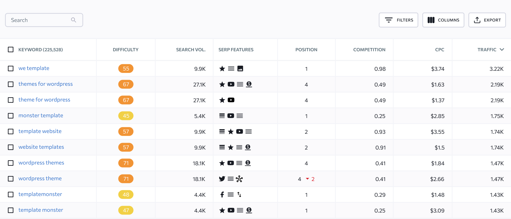
Task: Click the first lines icon in 'template website' row
Action: click(x=222, y=131)
